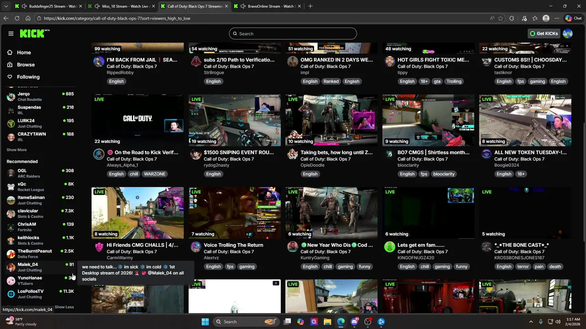Image resolution: width=586 pixels, height=329 pixels.
Task: Open xQc recommended channel
Action: [x=40, y=186]
